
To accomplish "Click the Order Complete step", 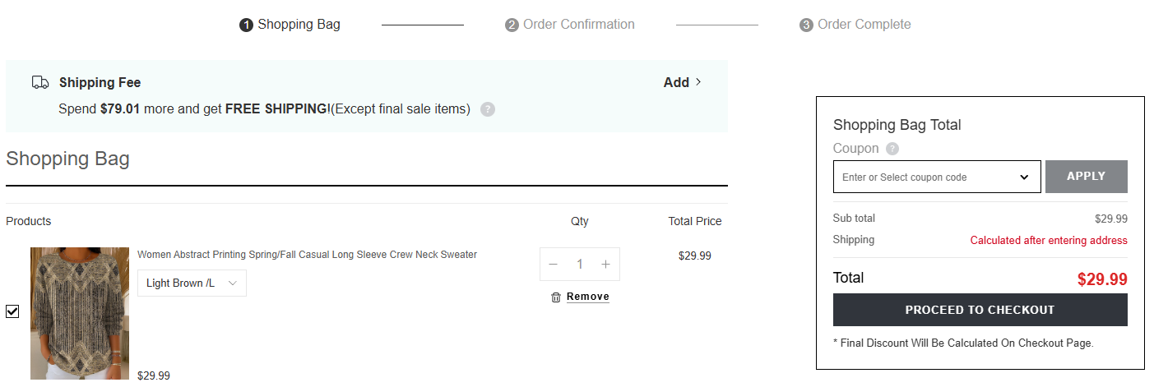I will click(855, 25).
